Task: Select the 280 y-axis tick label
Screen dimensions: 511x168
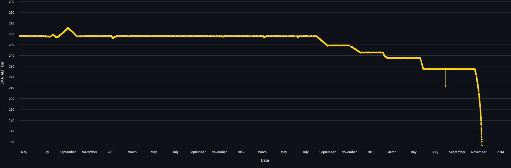Action: (11, 13)
